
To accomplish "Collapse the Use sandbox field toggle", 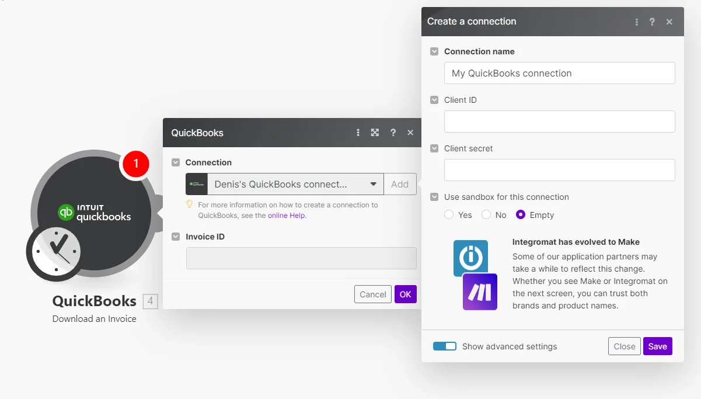I will point(434,197).
